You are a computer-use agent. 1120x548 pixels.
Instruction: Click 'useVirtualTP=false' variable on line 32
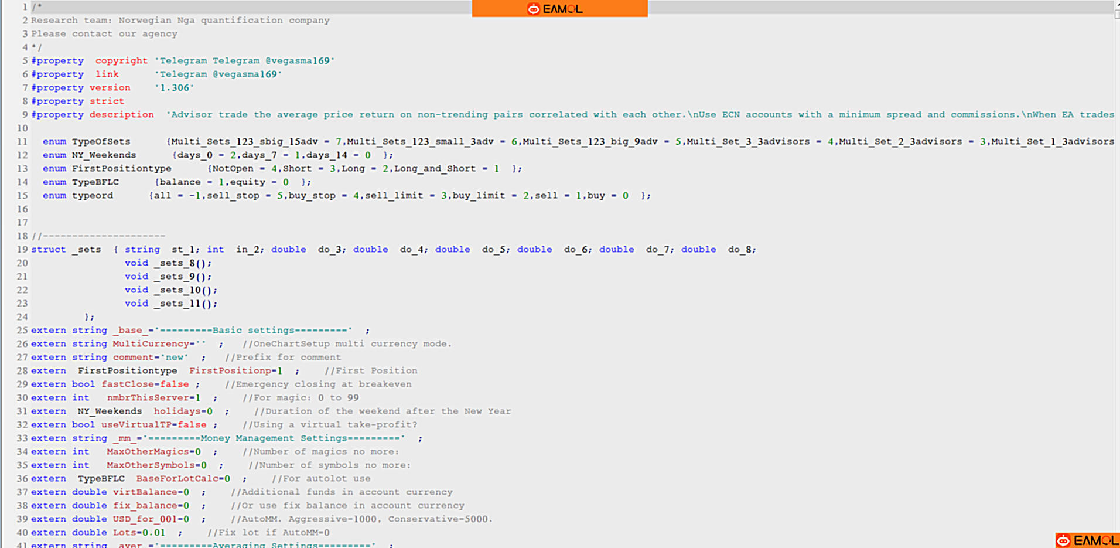[x=153, y=425]
